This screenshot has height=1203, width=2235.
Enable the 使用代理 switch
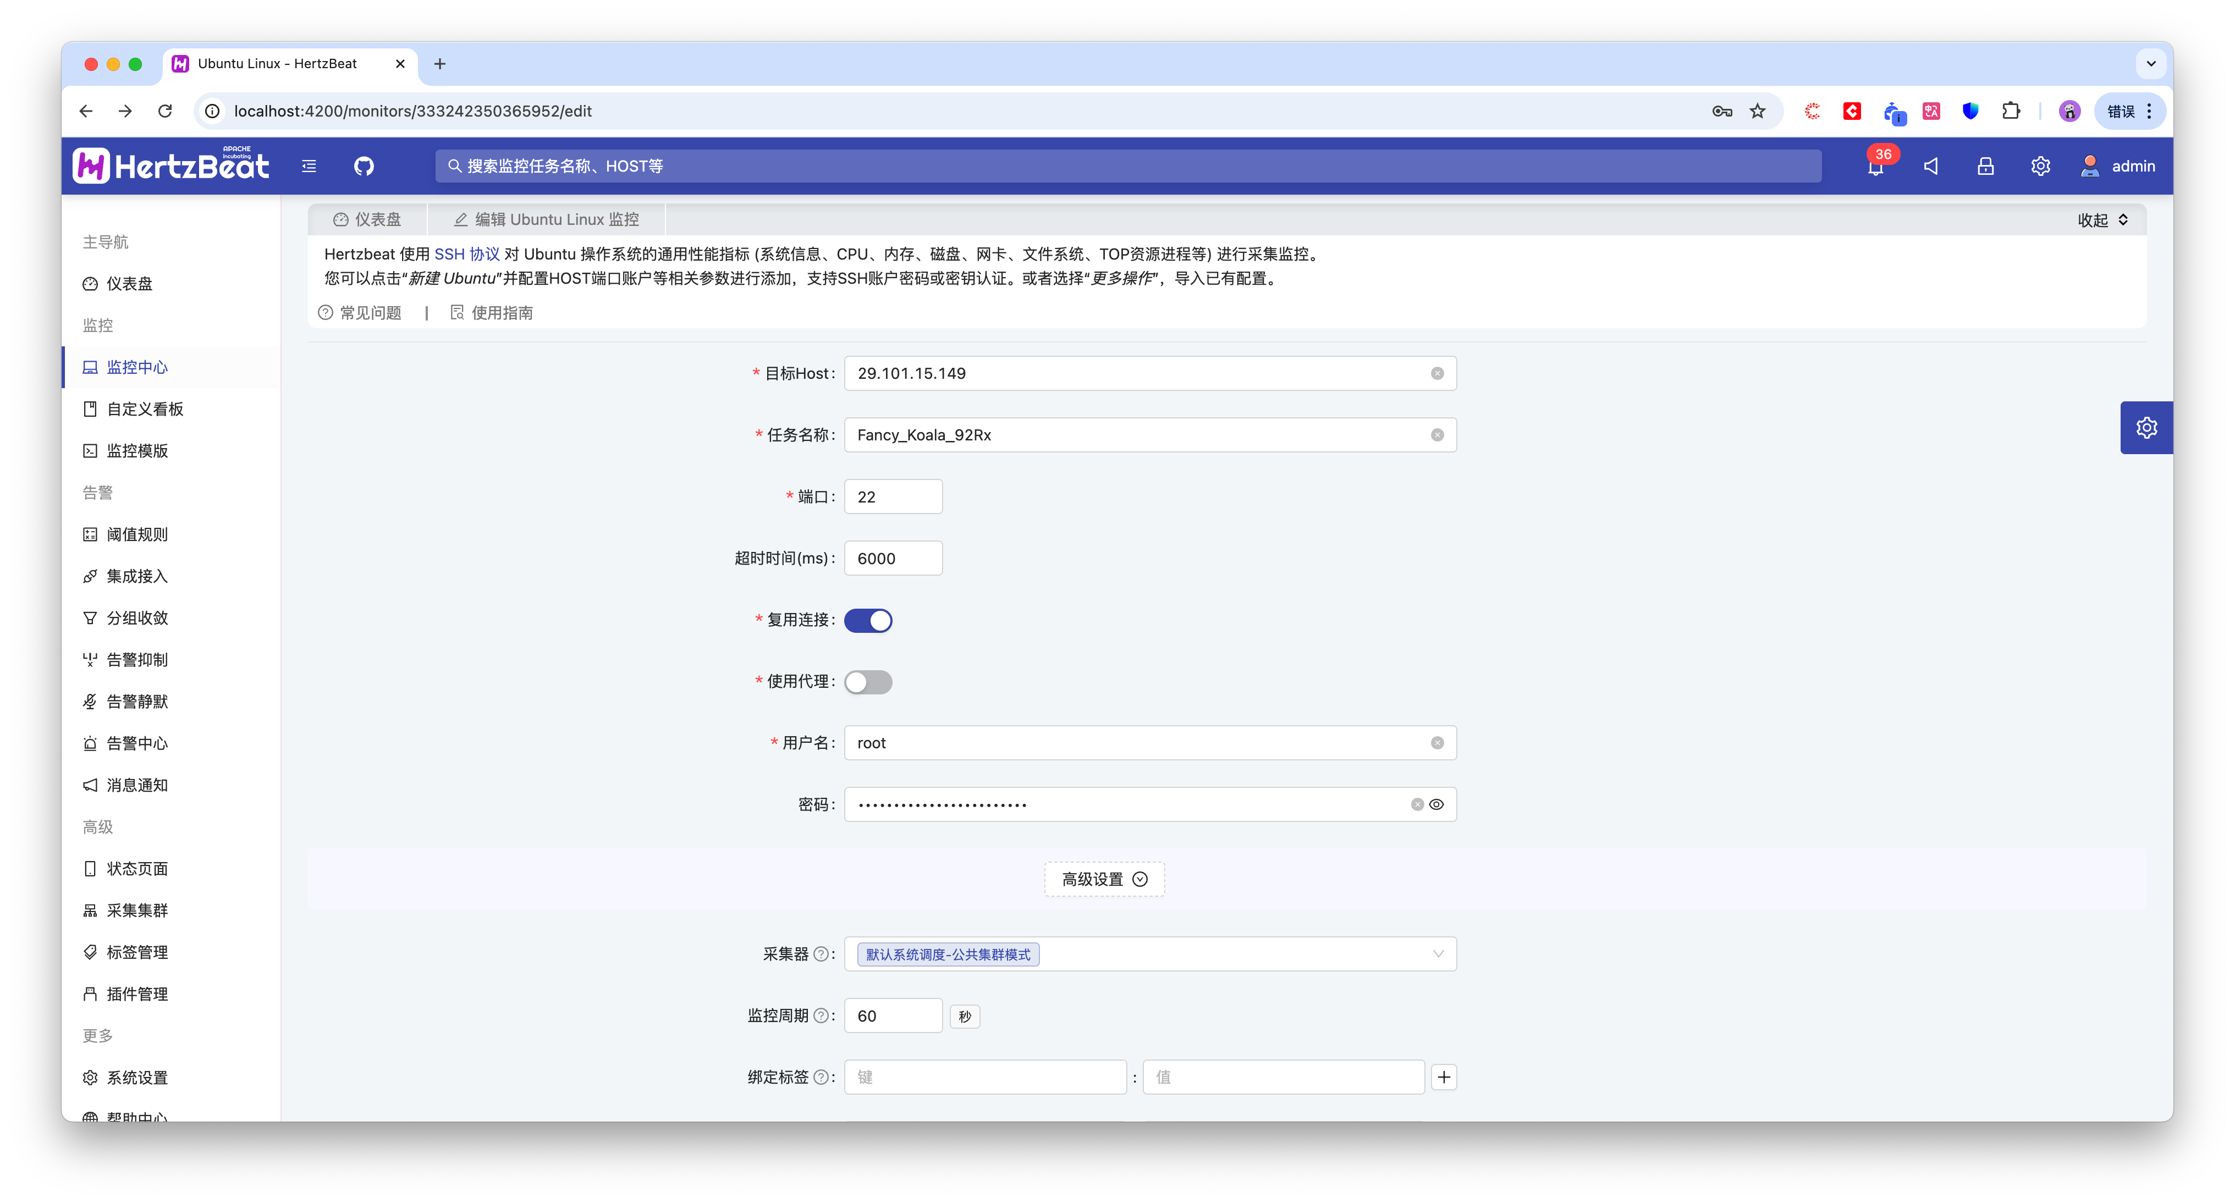tap(868, 682)
